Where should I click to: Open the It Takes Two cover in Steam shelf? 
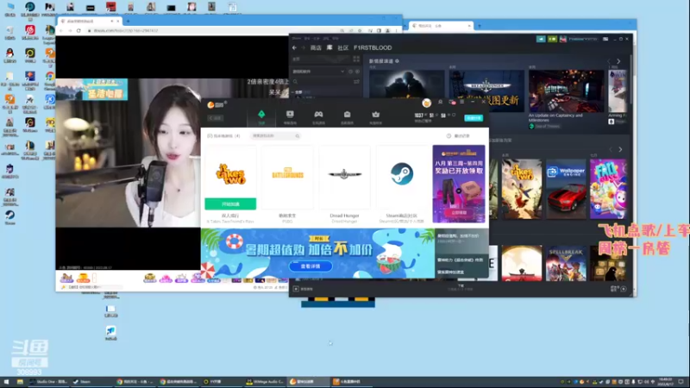point(522,189)
